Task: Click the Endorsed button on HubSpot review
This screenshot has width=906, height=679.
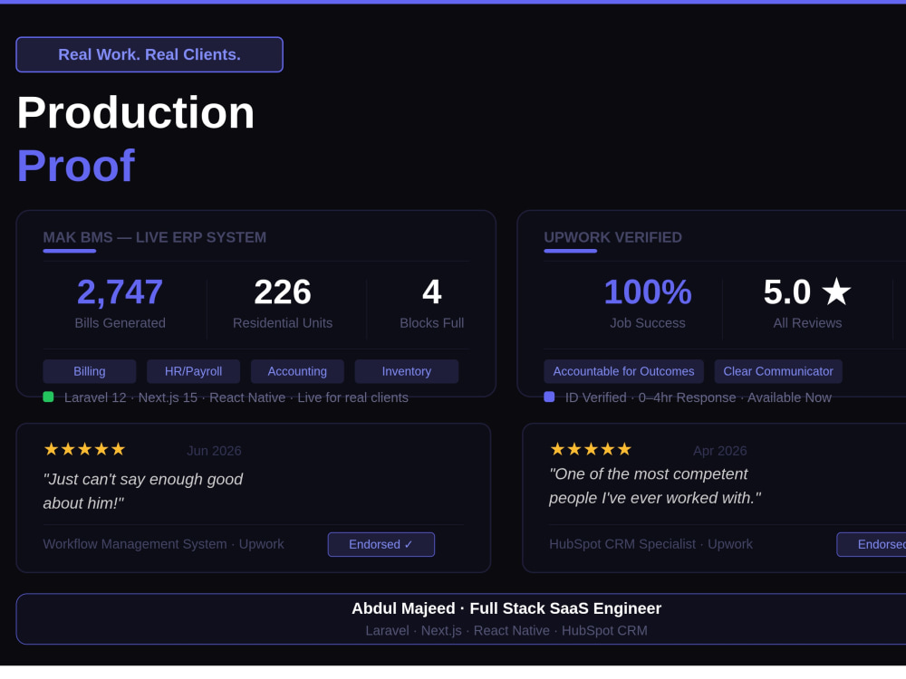Action: pyautogui.click(x=872, y=544)
